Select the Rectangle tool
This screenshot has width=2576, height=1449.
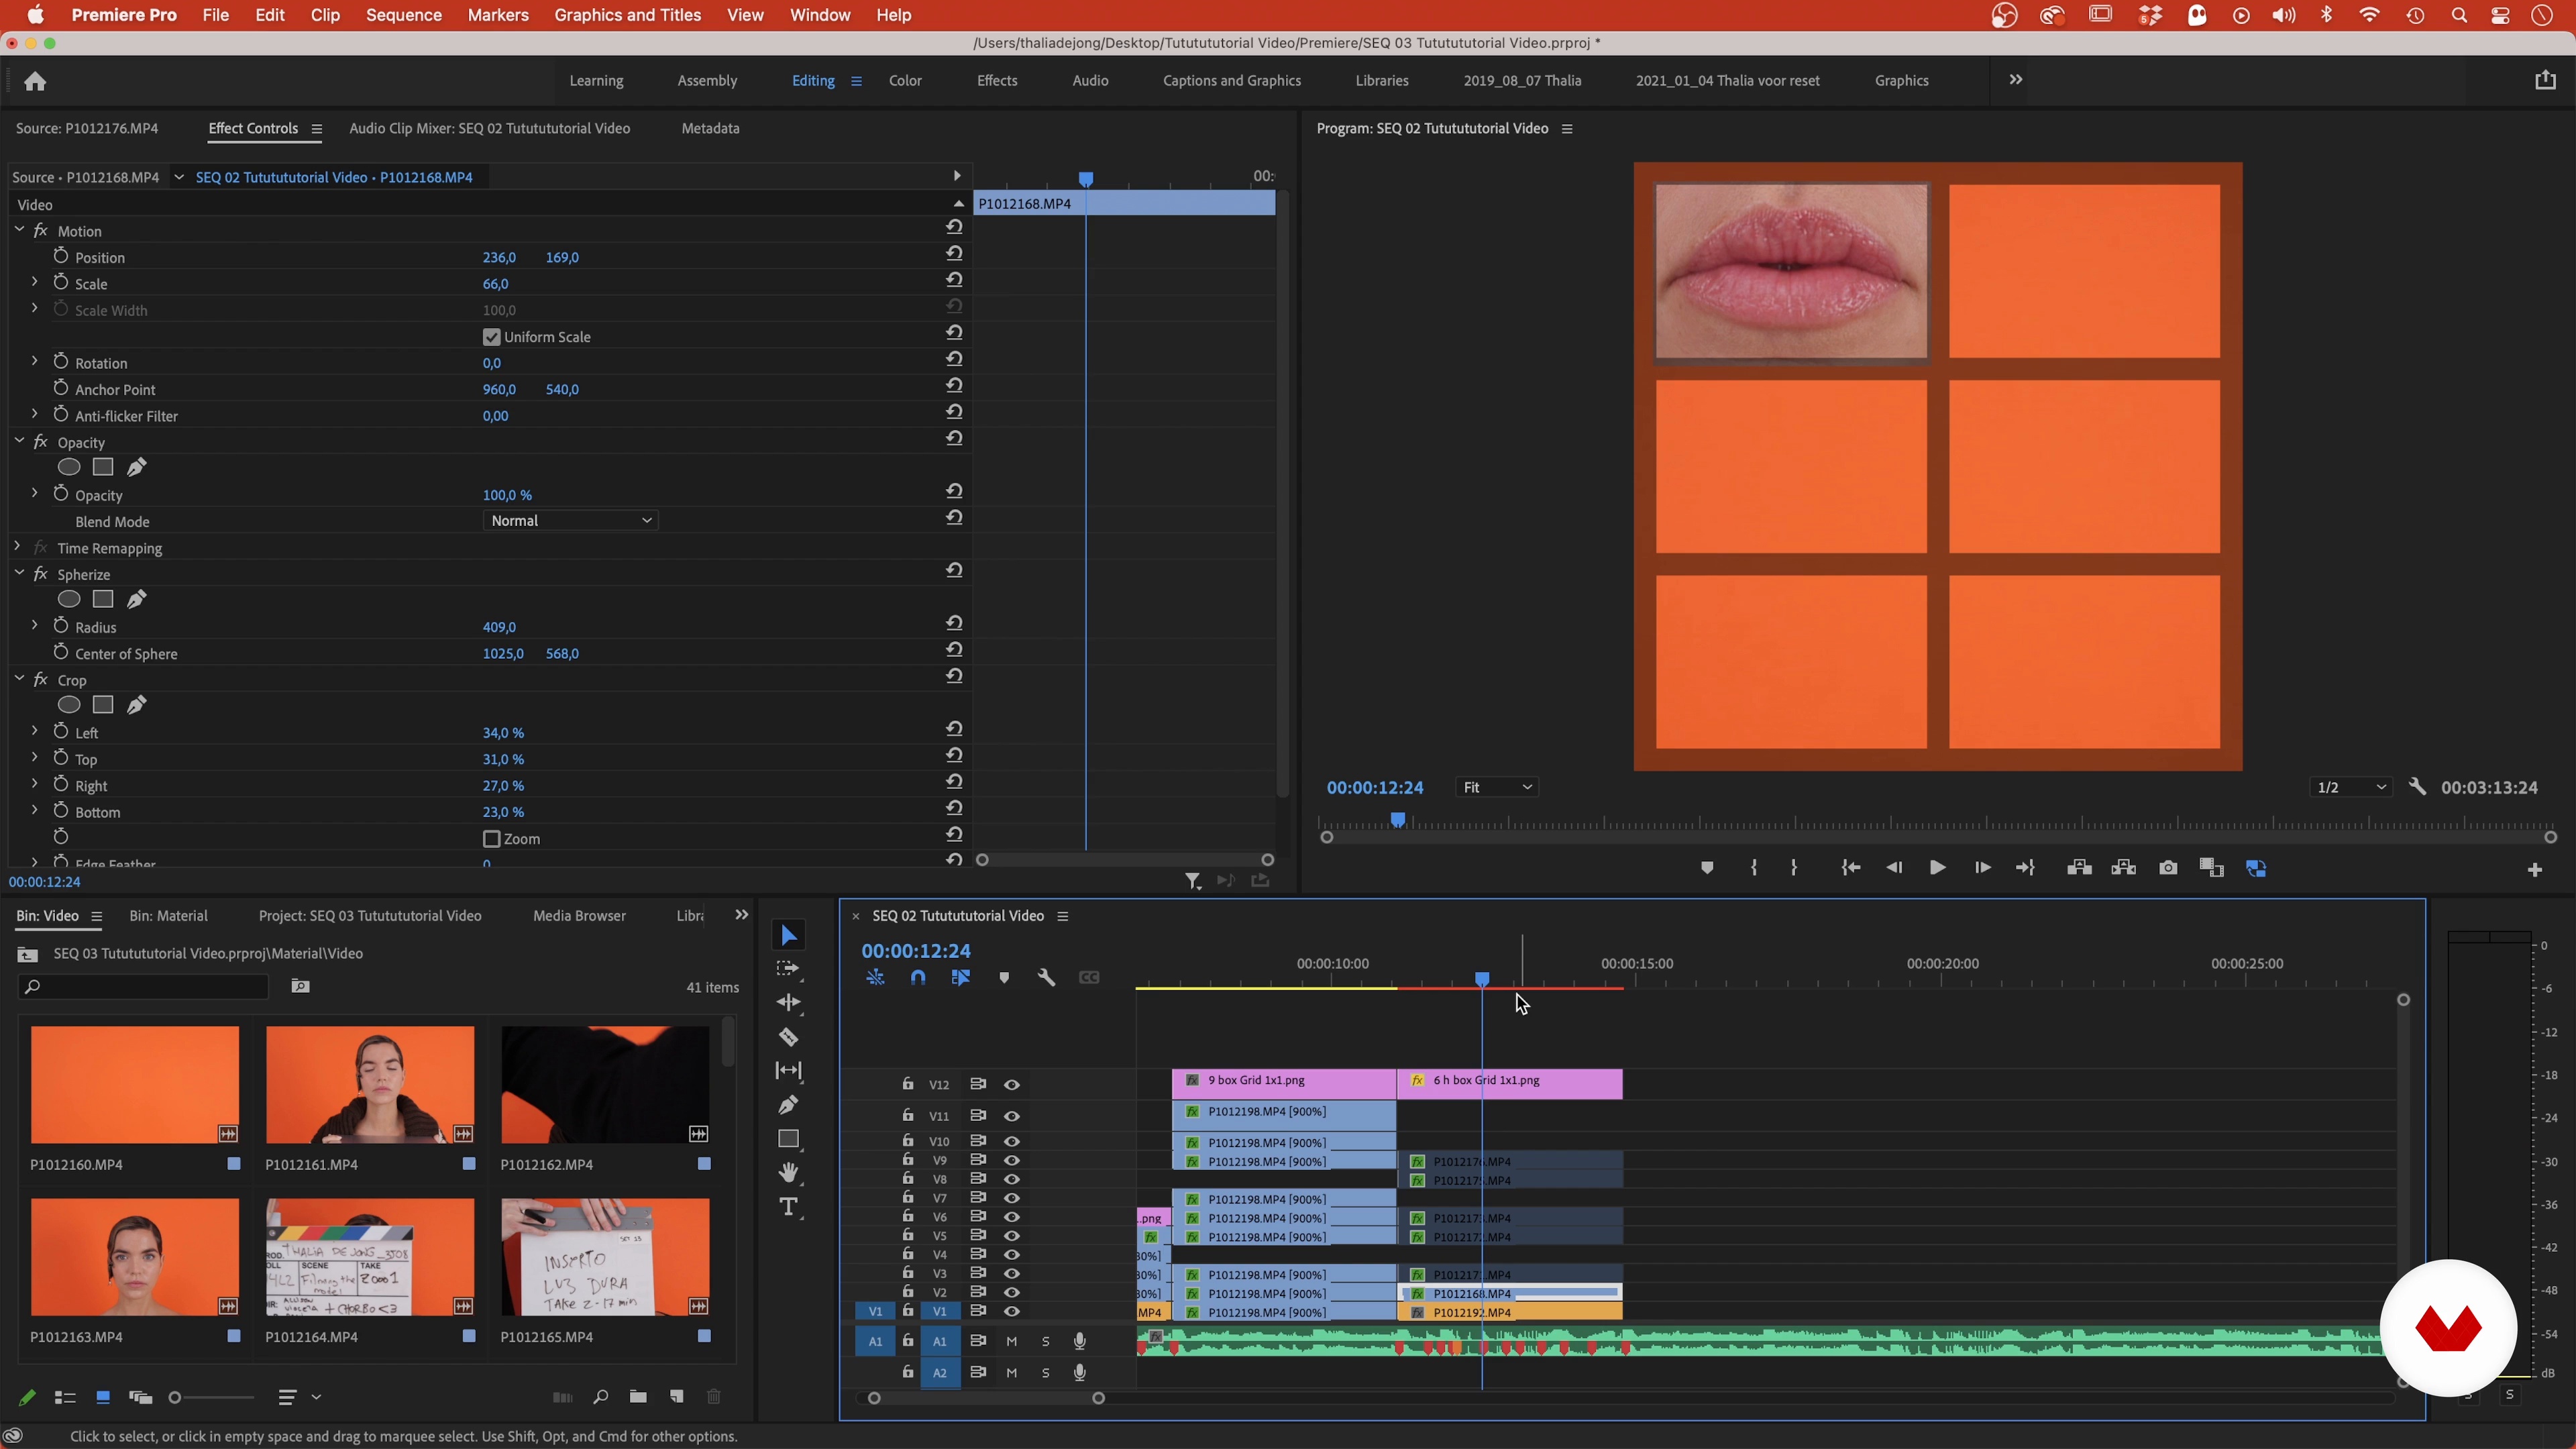(789, 1139)
